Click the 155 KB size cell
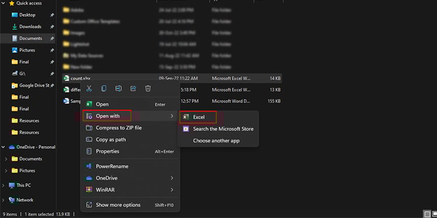Viewport: 437px width, 218px height. (x=274, y=101)
